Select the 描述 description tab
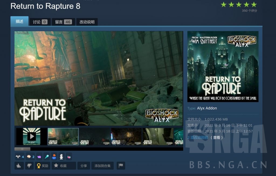The height and width of the screenshot is (176, 276). pyautogui.click(x=19, y=22)
